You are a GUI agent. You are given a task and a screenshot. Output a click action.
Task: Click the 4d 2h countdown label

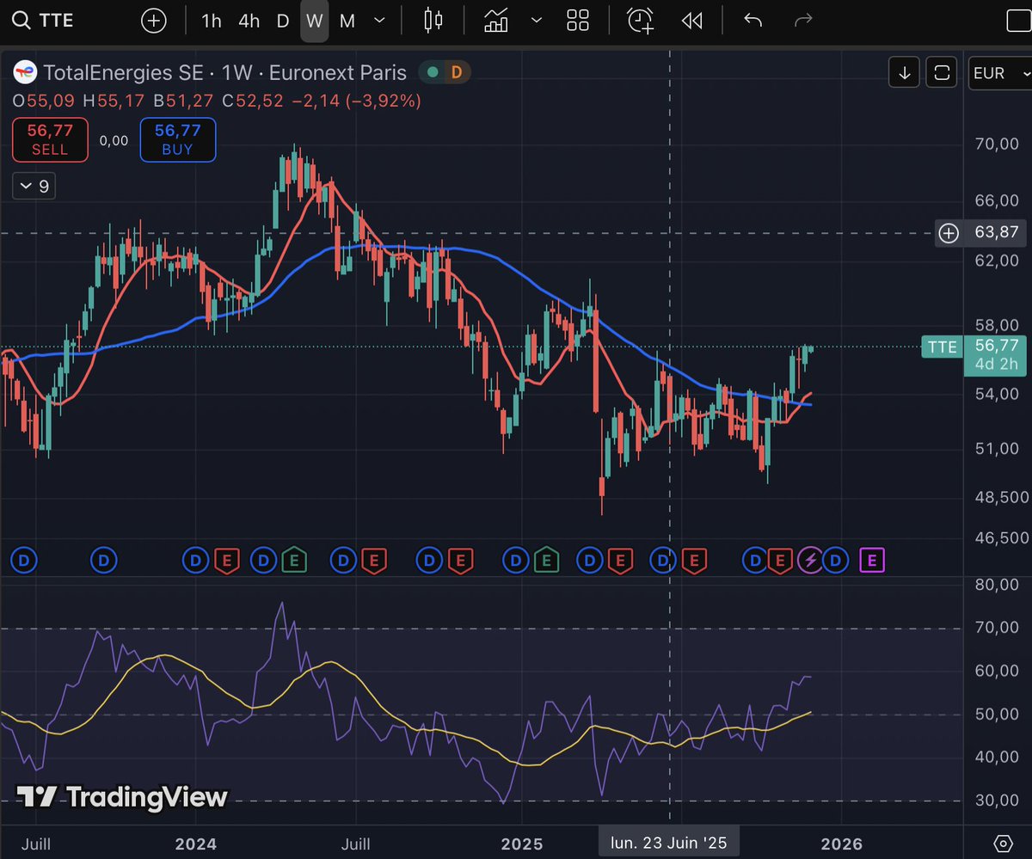(x=996, y=364)
